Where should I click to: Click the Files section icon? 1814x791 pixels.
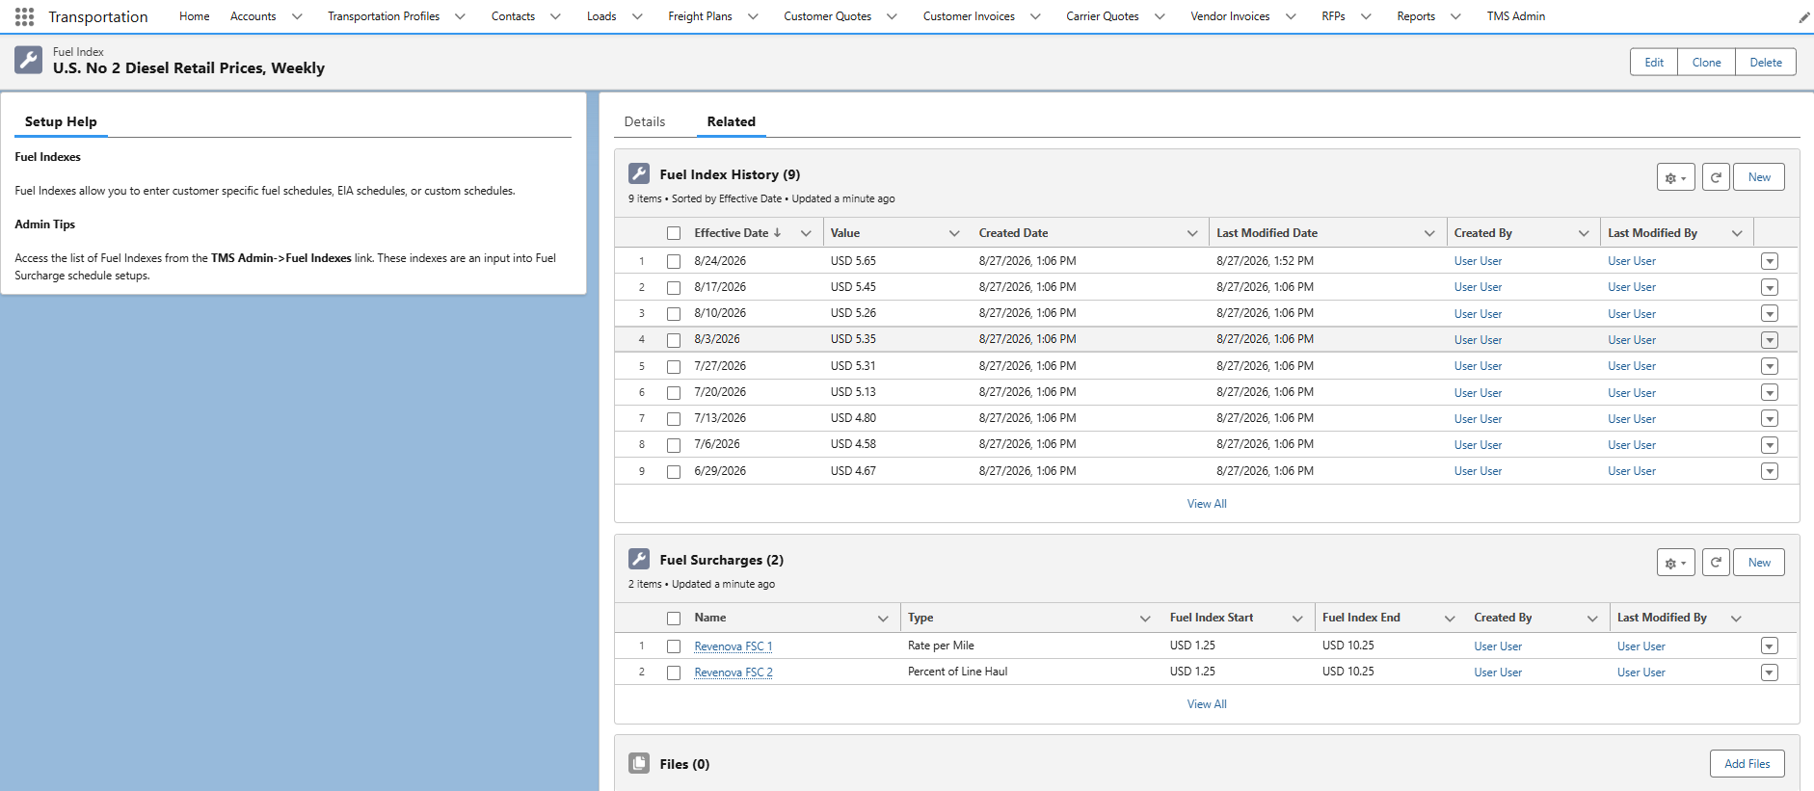639,763
